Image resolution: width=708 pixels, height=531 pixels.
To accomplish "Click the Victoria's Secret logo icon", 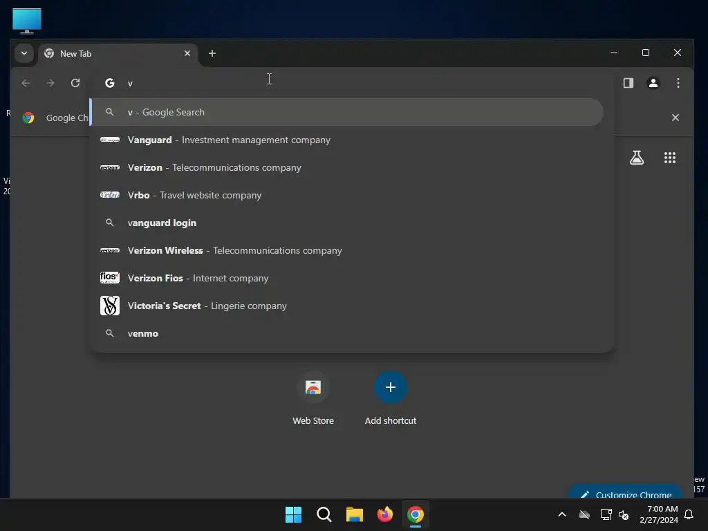I will [110, 306].
